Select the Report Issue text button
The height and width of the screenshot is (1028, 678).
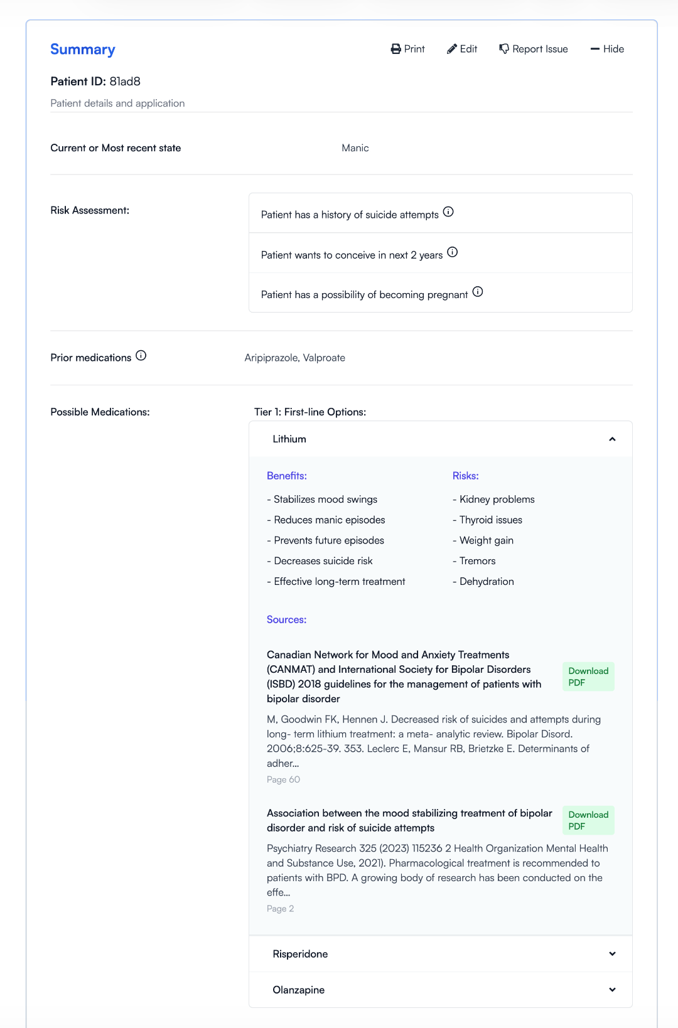pos(534,49)
